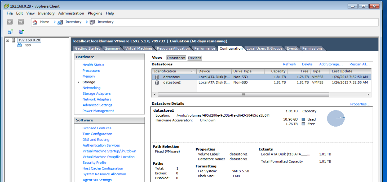Open the Authentication Services link
The image size is (387, 182).
(101, 145)
